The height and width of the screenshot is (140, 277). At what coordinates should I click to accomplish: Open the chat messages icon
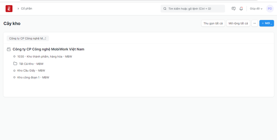tap(233, 9)
